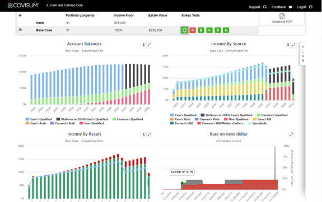Click the Generate PDF icon
The image size is (322, 202).
point(282,16)
